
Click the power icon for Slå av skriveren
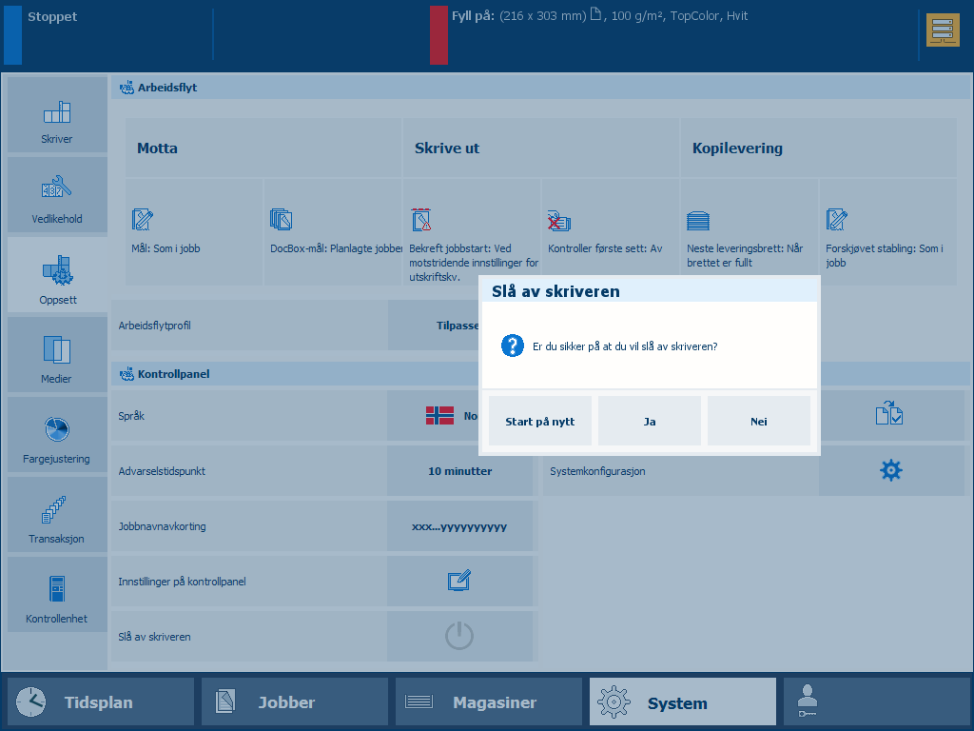click(x=459, y=636)
